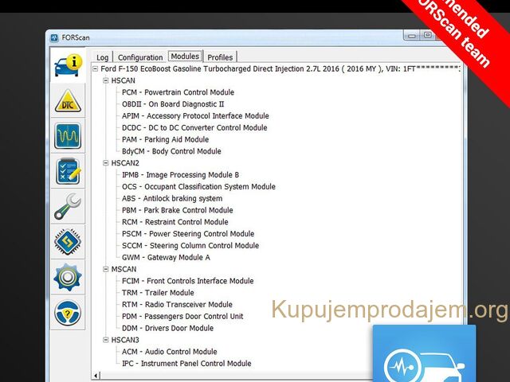Collapse the HSCAN3 tree node
Image resolution: width=510 pixels, height=382 pixels.
pyautogui.click(x=106, y=340)
